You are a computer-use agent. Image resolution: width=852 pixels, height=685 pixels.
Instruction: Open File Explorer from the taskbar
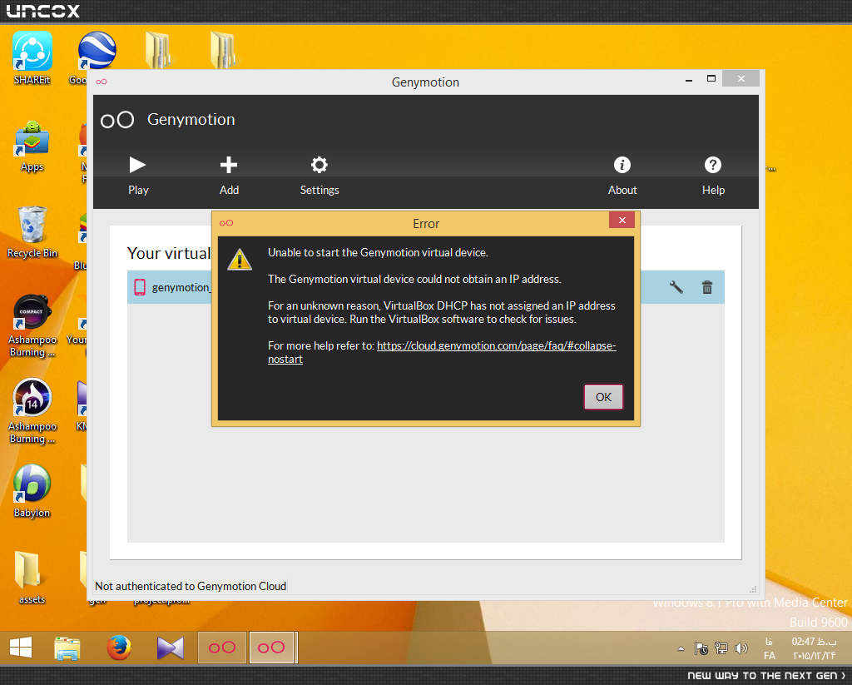(x=67, y=648)
